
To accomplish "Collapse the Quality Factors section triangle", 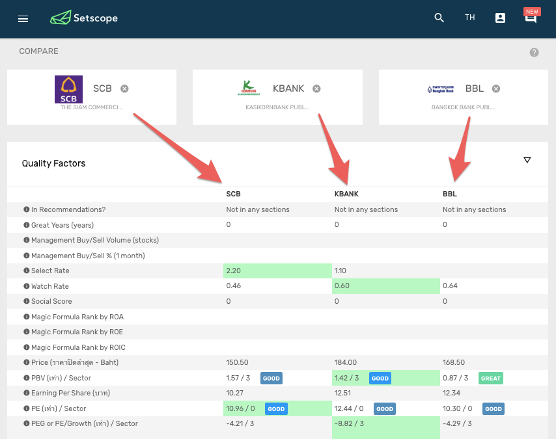I will click(527, 160).
